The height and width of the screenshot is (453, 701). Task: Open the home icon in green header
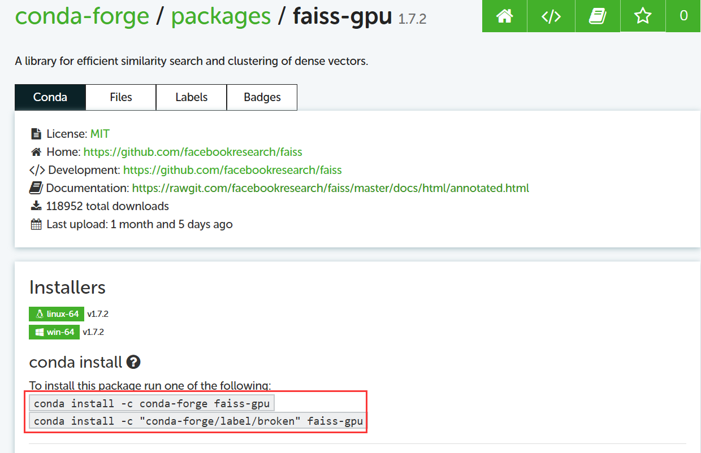point(504,16)
